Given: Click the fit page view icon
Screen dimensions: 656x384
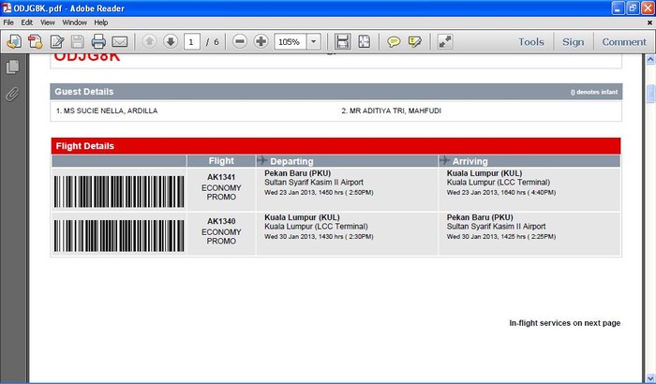Looking at the screenshot, I should (x=365, y=41).
